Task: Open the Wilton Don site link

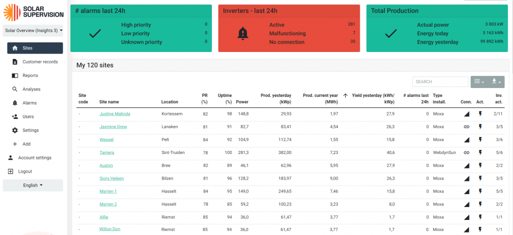Action: pyautogui.click(x=110, y=229)
